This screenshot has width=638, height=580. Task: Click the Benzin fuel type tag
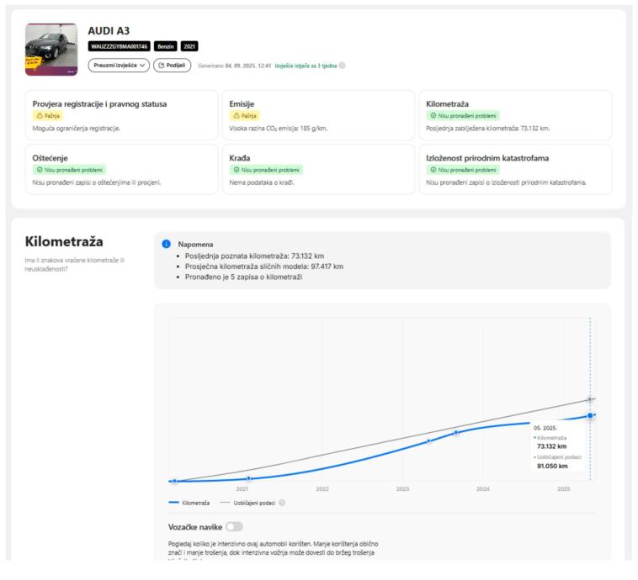(x=165, y=46)
